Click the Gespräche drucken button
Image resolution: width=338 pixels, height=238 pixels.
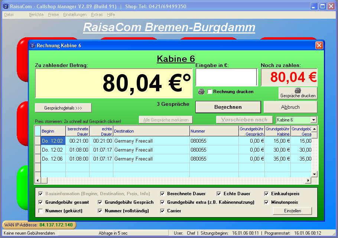[298, 93]
